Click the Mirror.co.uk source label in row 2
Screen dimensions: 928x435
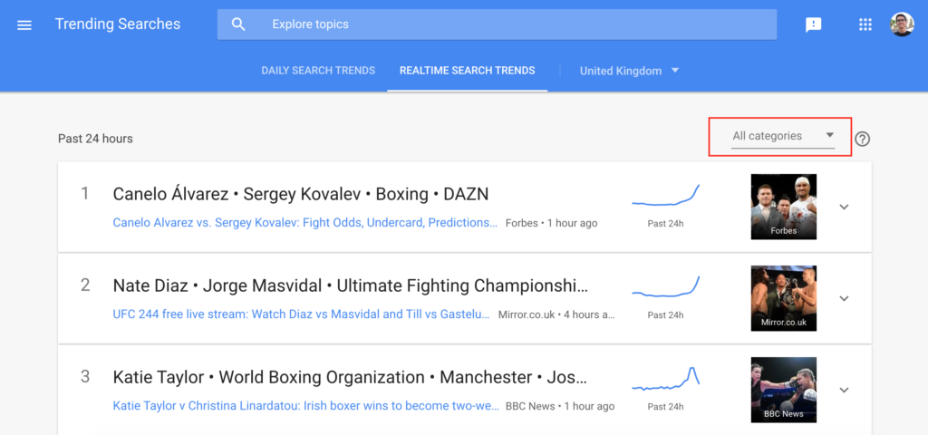527,314
